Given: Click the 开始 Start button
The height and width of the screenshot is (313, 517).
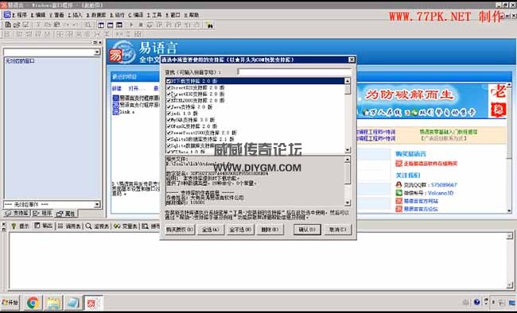Looking at the screenshot, I should coord(10,302).
